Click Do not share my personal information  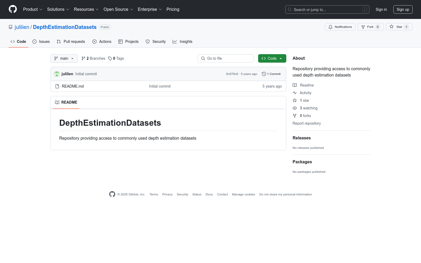[x=285, y=194]
